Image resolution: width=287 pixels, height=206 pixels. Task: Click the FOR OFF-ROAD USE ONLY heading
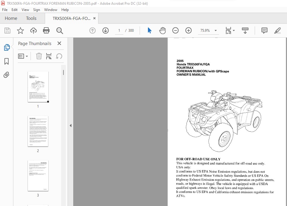198,159
